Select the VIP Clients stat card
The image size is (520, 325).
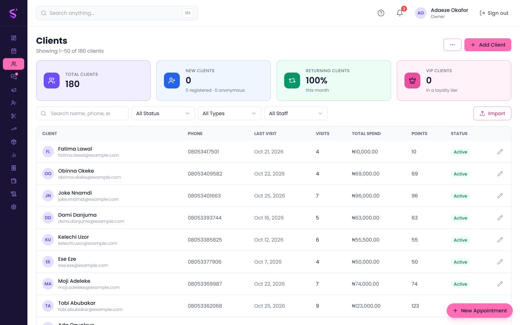454,81
